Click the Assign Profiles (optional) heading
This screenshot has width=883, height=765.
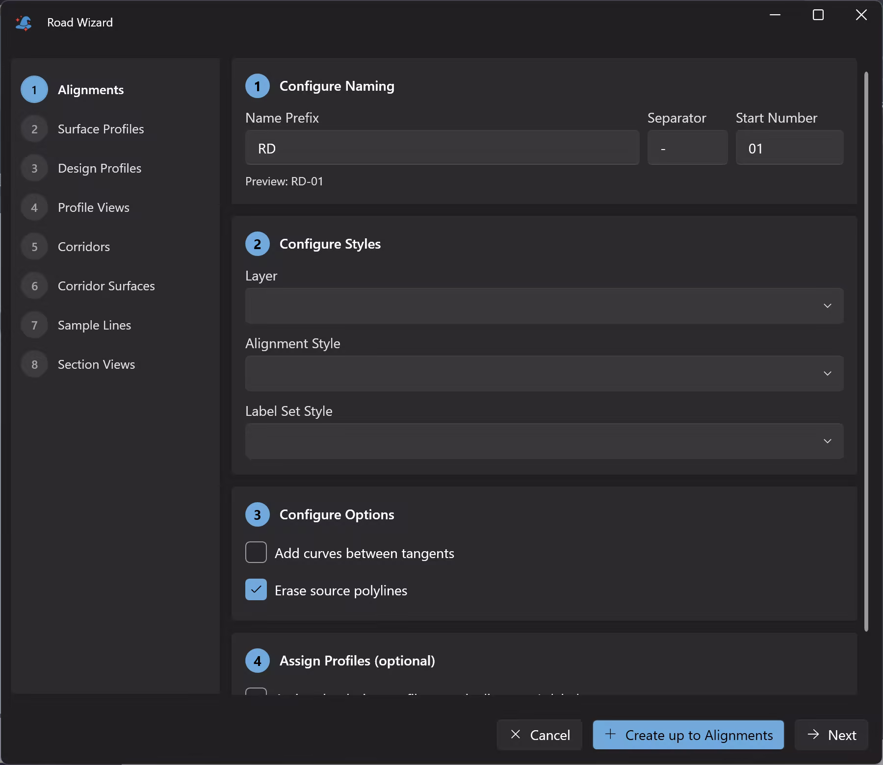coord(357,661)
